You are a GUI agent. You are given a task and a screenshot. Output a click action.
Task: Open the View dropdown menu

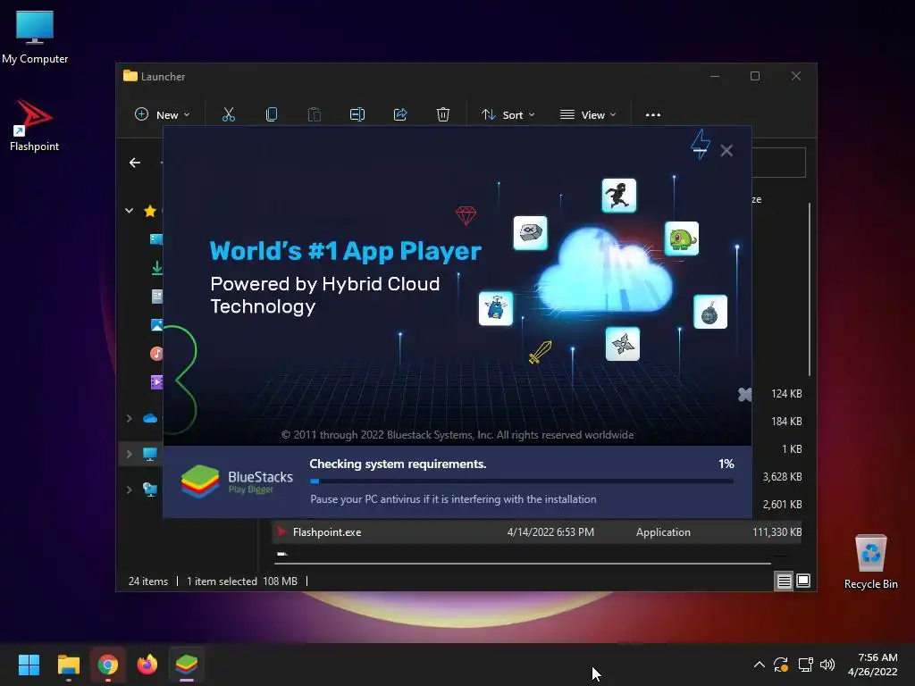[588, 115]
